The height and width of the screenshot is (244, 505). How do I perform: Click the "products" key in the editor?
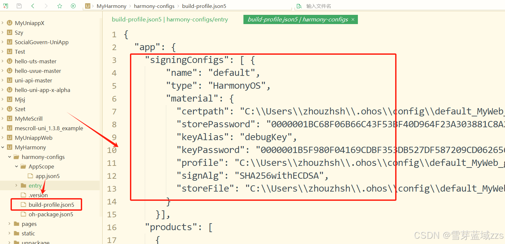click(x=171, y=227)
